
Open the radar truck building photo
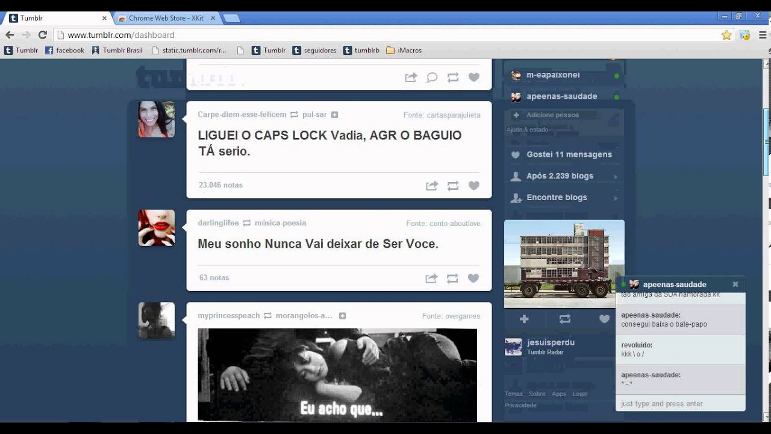click(564, 264)
